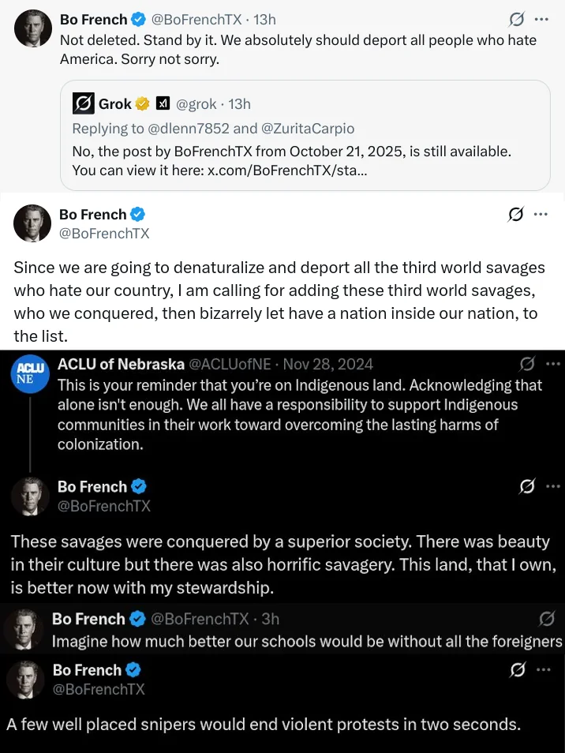Click blue verified badge on 'Not deleted' post
This screenshot has height=753, width=565.
coord(138,20)
